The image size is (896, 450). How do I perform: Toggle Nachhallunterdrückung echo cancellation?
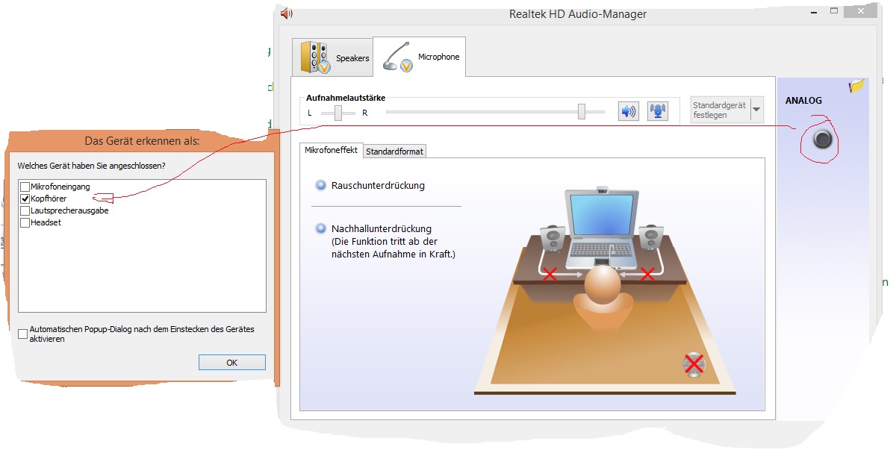[321, 228]
